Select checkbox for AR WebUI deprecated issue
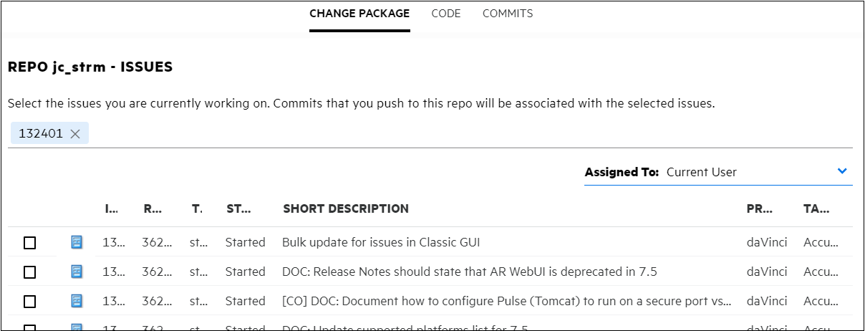The image size is (865, 331). 29,272
